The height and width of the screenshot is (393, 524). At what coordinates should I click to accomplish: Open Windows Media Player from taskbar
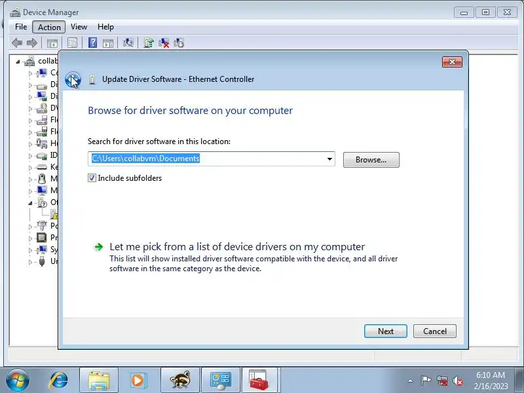coord(138,380)
